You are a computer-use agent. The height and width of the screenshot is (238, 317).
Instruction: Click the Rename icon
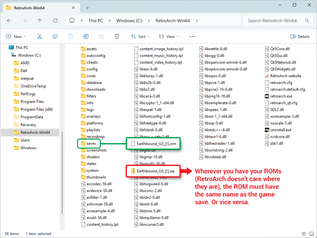tap(86, 37)
